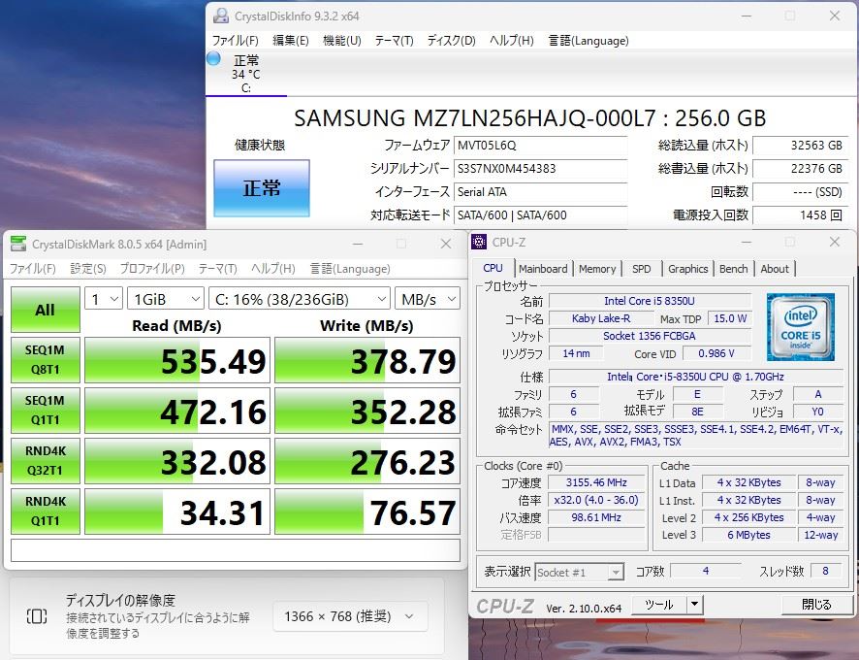Click the ディスプレイの解像度 setting label

point(120,600)
